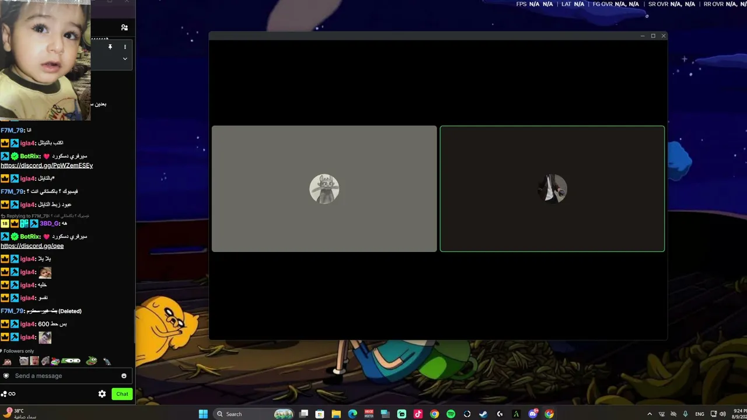Click the microphone tray icon
This screenshot has width=747, height=420.
(x=685, y=414)
